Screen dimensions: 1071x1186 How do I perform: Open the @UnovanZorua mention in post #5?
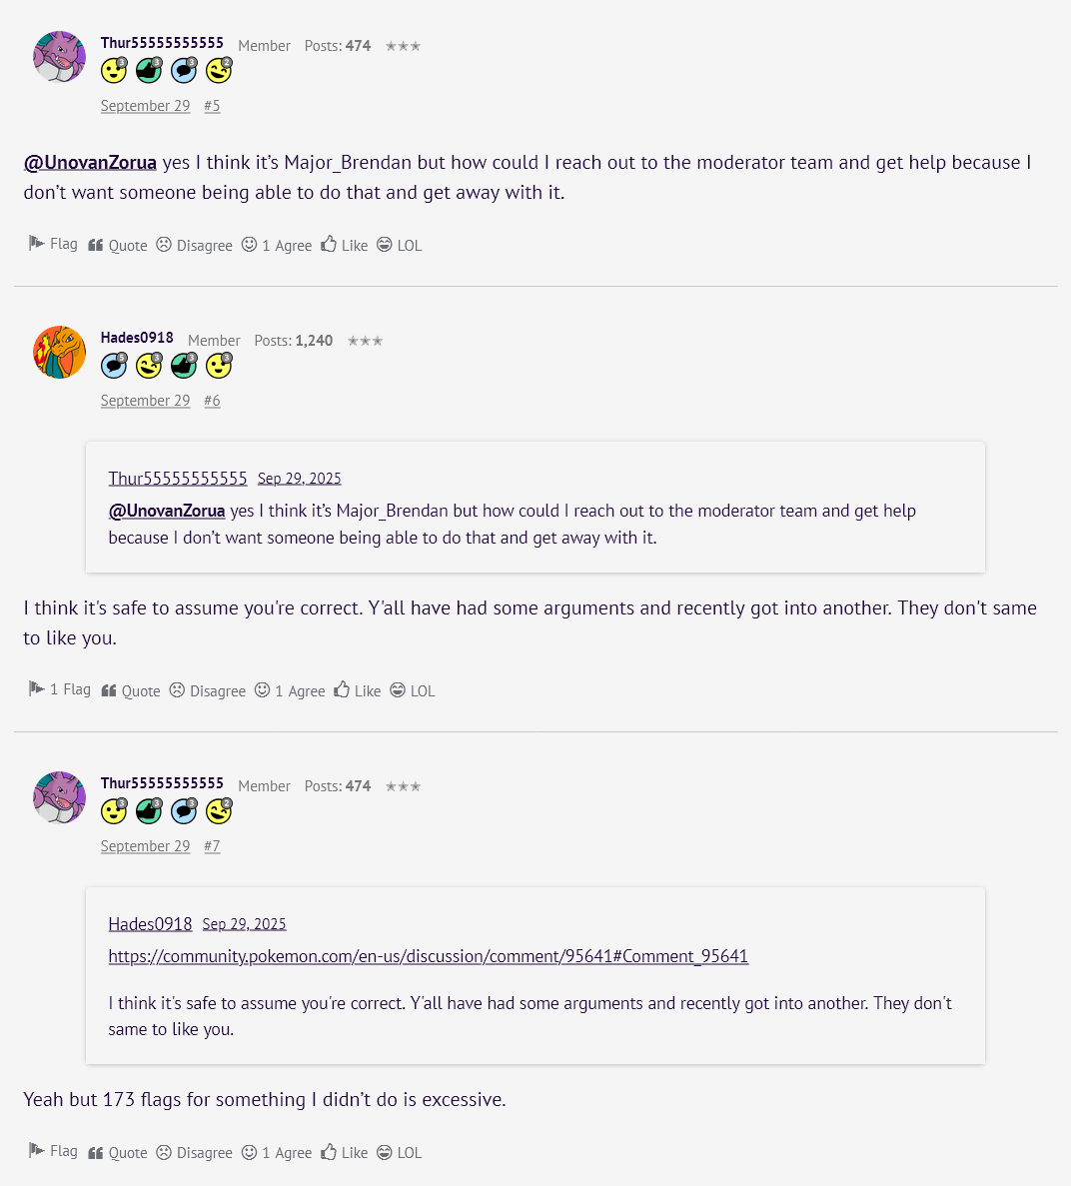click(x=90, y=162)
